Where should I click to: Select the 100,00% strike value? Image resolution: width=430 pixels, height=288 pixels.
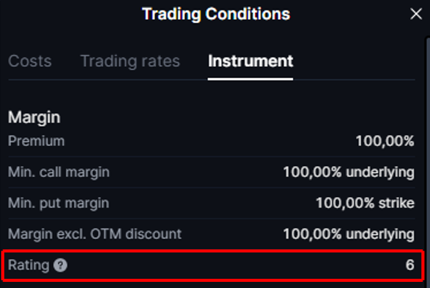[365, 203]
